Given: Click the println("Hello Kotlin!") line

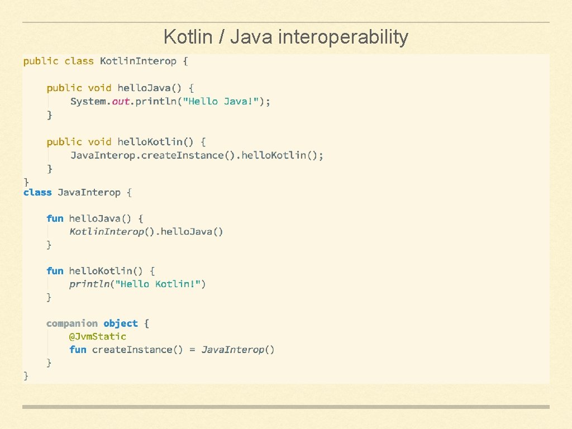Looking at the screenshot, I should pyautogui.click(x=137, y=284).
